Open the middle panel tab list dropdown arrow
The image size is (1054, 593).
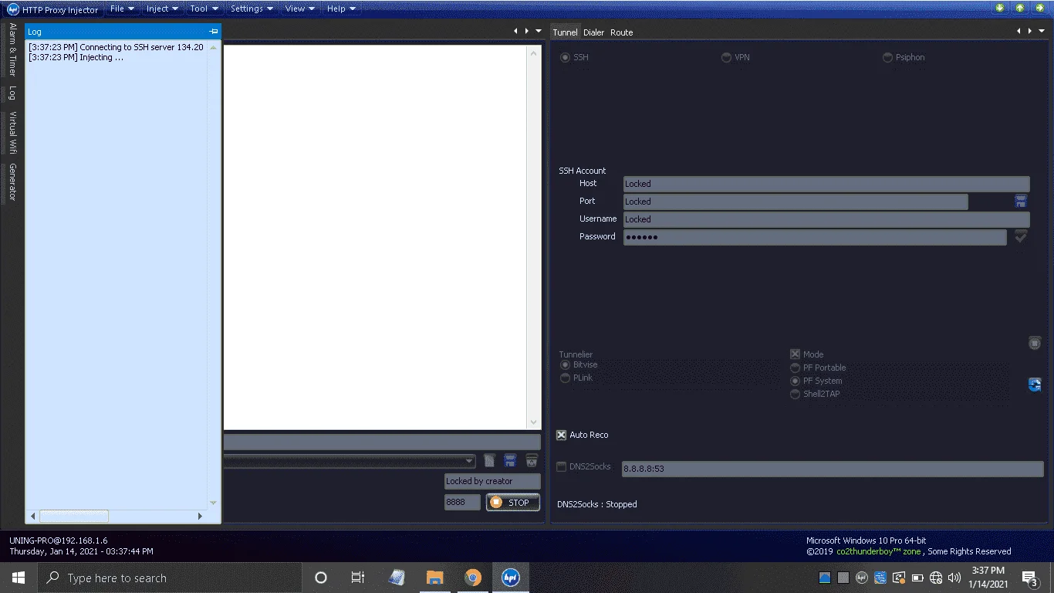[x=538, y=31]
